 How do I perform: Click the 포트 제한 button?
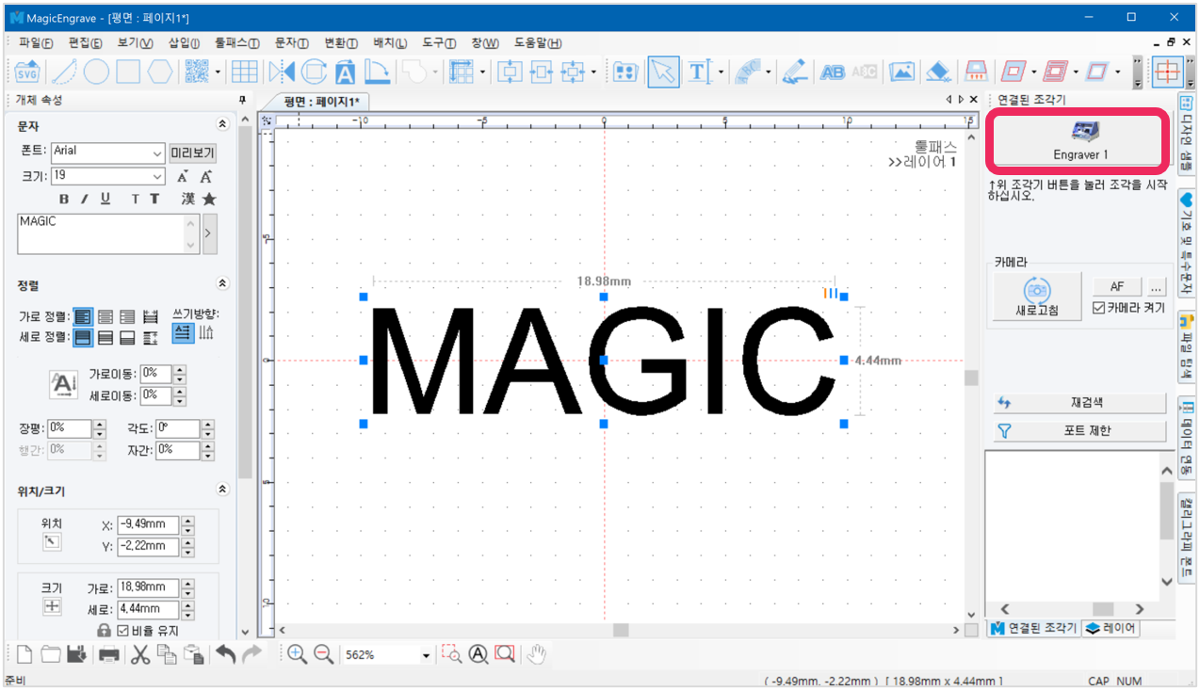(1080, 430)
